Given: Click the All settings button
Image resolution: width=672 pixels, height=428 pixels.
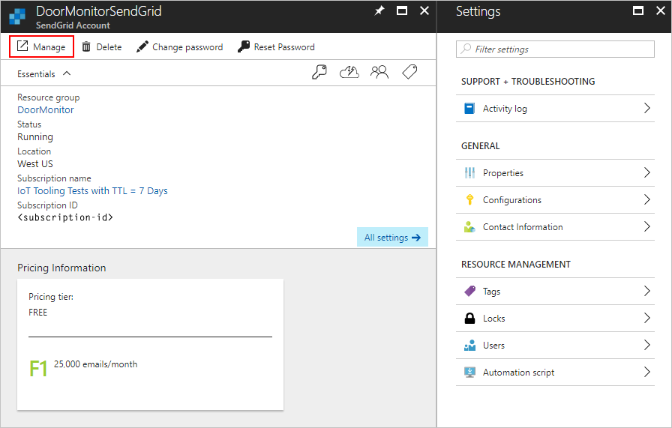Looking at the screenshot, I should pyautogui.click(x=392, y=238).
